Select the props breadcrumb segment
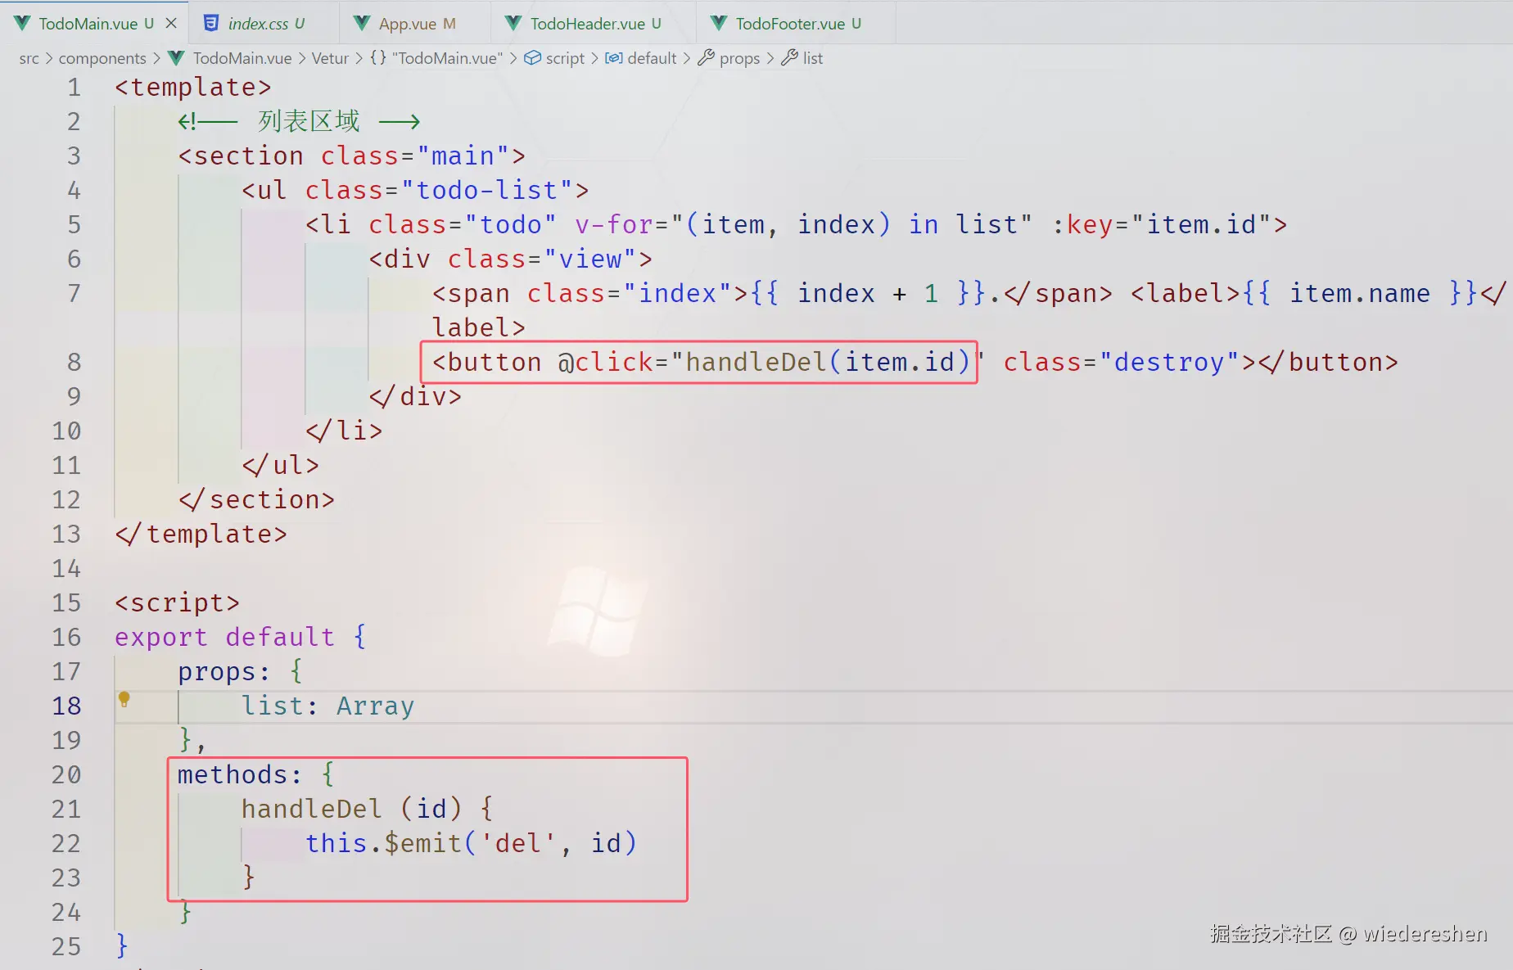 point(739,58)
